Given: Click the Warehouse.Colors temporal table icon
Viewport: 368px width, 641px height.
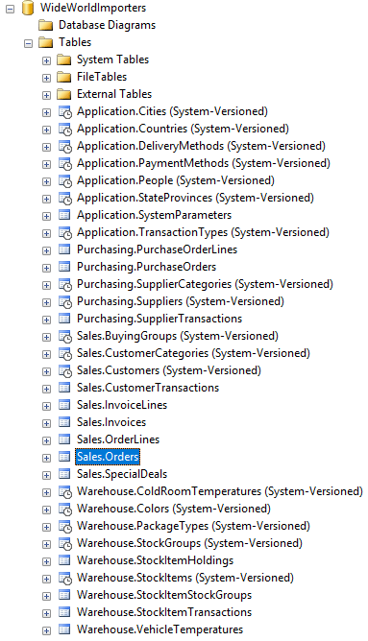Looking at the screenshot, I should (65, 510).
